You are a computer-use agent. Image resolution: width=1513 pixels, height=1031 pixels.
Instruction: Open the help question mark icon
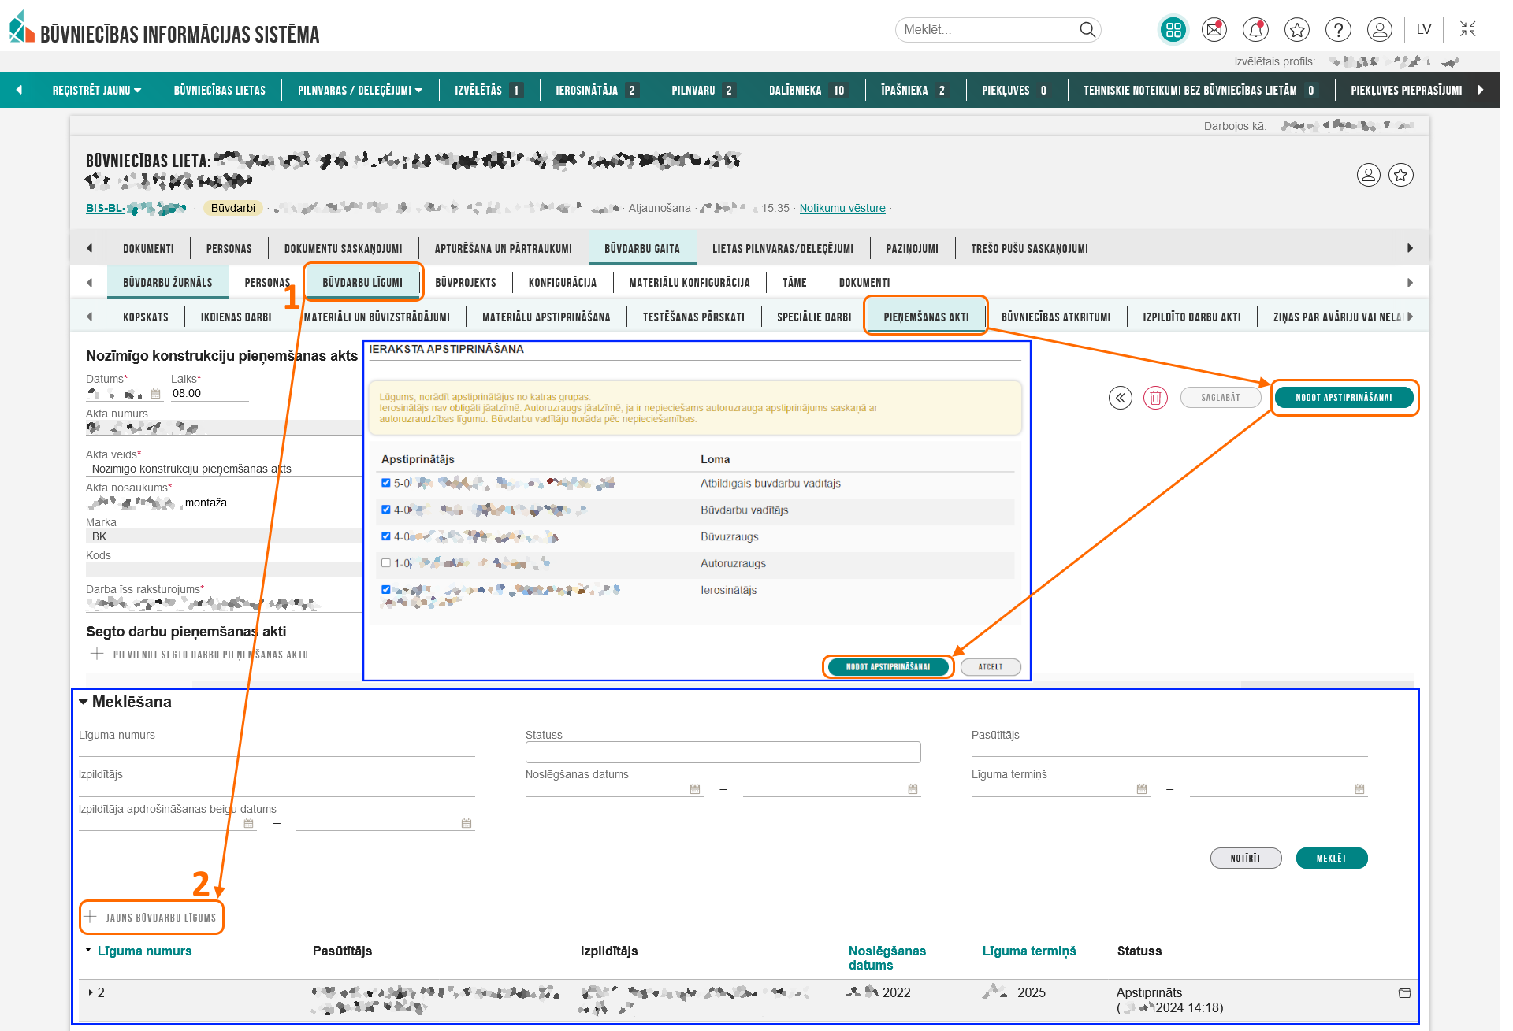point(1338,30)
